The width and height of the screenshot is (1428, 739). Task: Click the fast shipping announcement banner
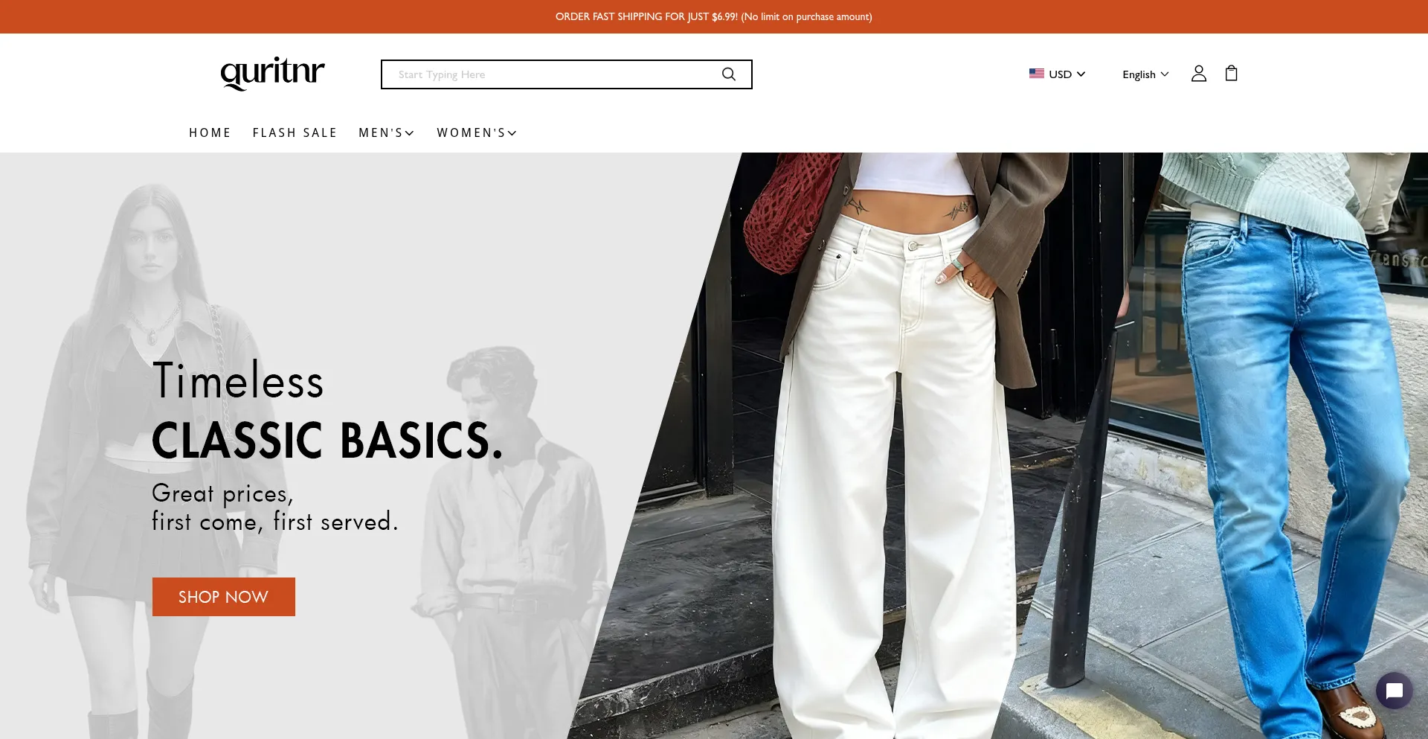click(714, 16)
